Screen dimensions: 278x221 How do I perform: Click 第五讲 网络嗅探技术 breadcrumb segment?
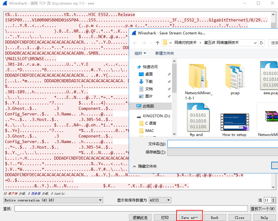[221, 43]
